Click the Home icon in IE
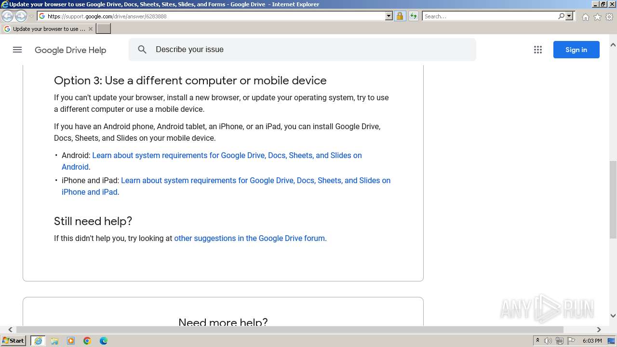Image resolution: width=617 pixels, height=347 pixels. [585, 17]
